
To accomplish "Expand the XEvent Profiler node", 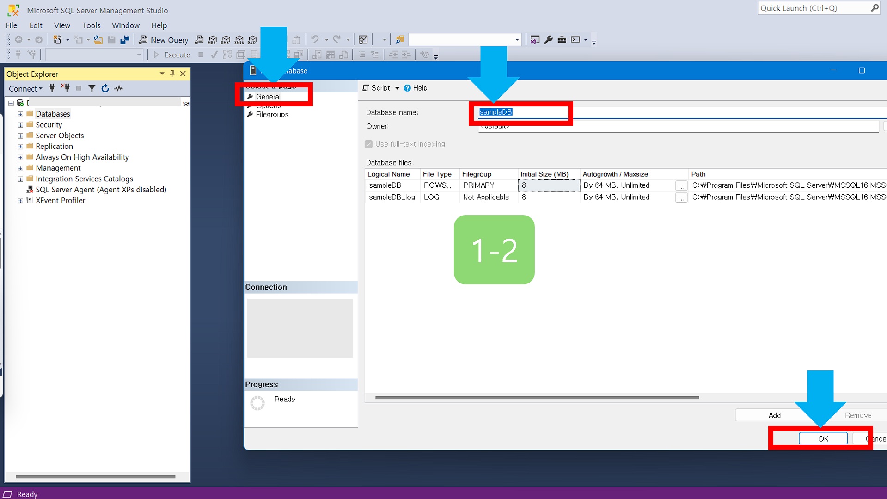I will [x=20, y=200].
